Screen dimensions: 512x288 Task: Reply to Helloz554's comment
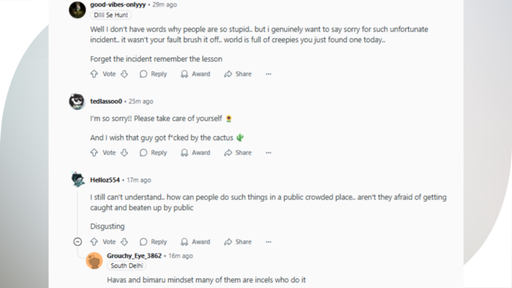tap(153, 241)
